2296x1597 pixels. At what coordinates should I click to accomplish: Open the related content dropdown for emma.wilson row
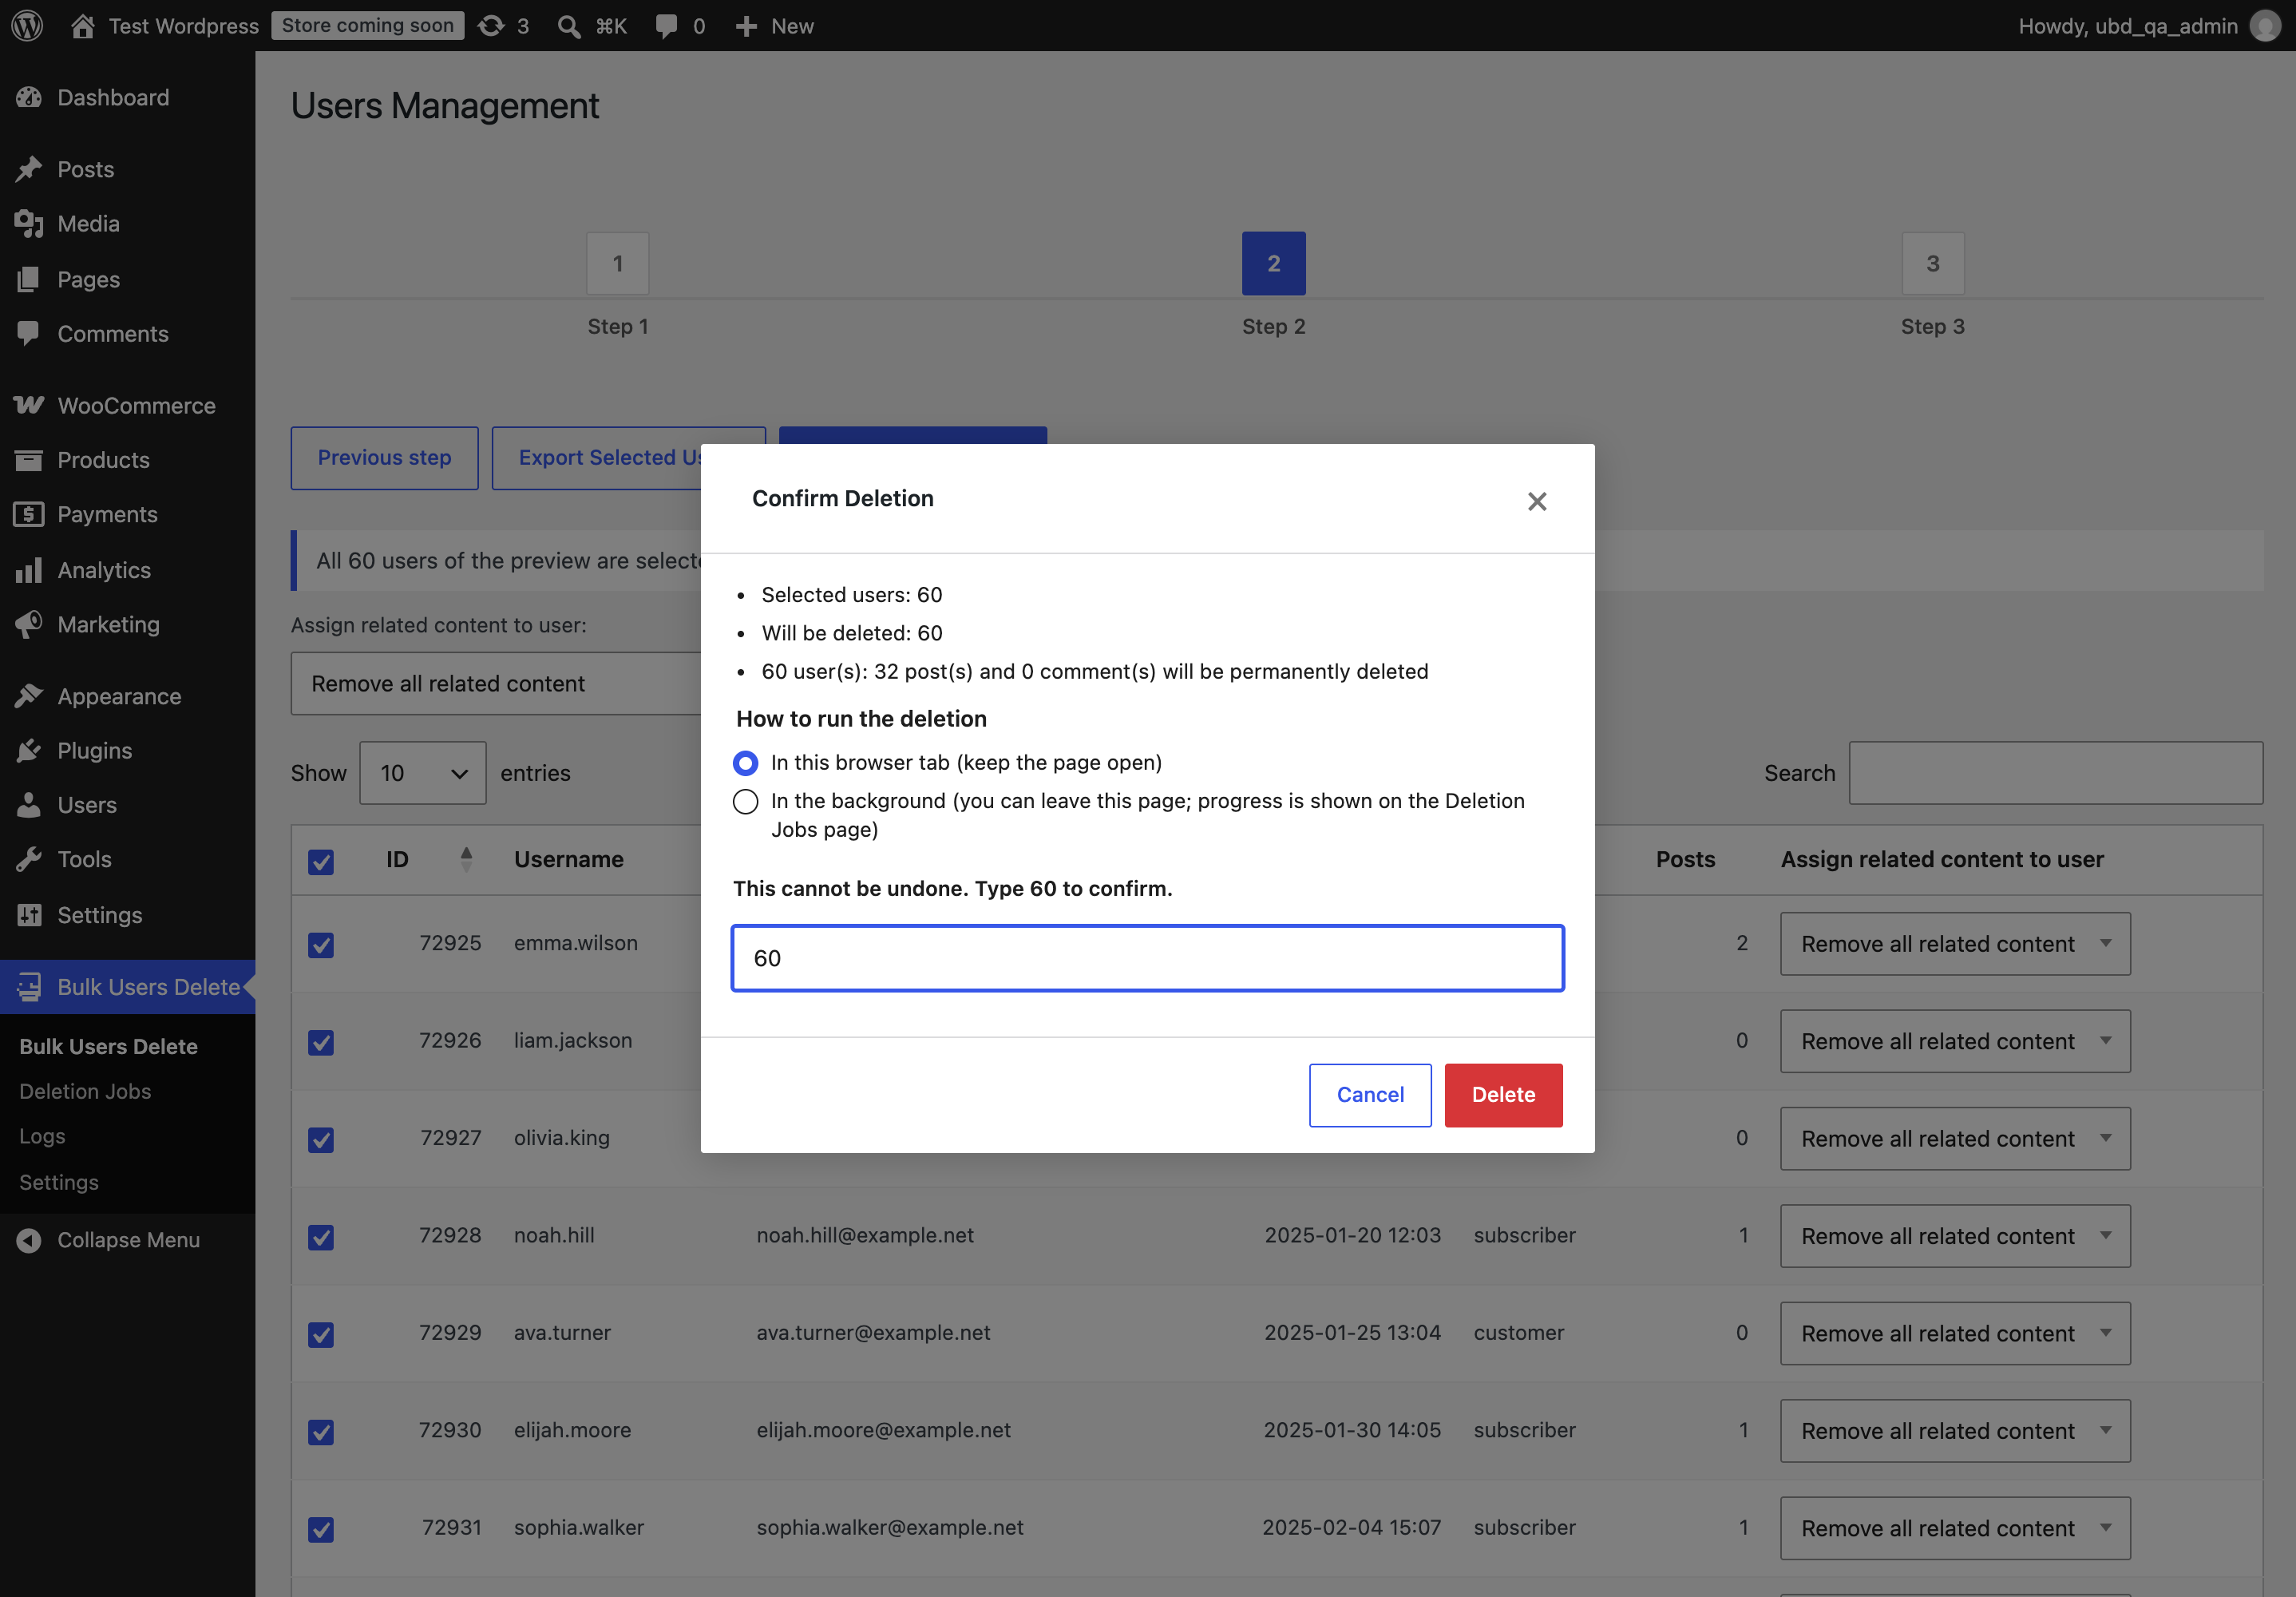[x=1955, y=944]
